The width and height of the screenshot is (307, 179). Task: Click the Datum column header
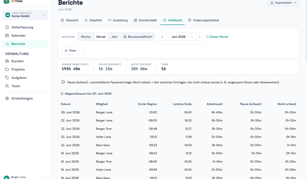(x=66, y=104)
